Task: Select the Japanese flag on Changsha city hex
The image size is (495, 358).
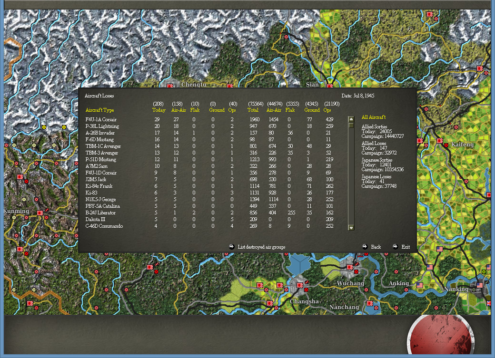Action: (299, 285)
